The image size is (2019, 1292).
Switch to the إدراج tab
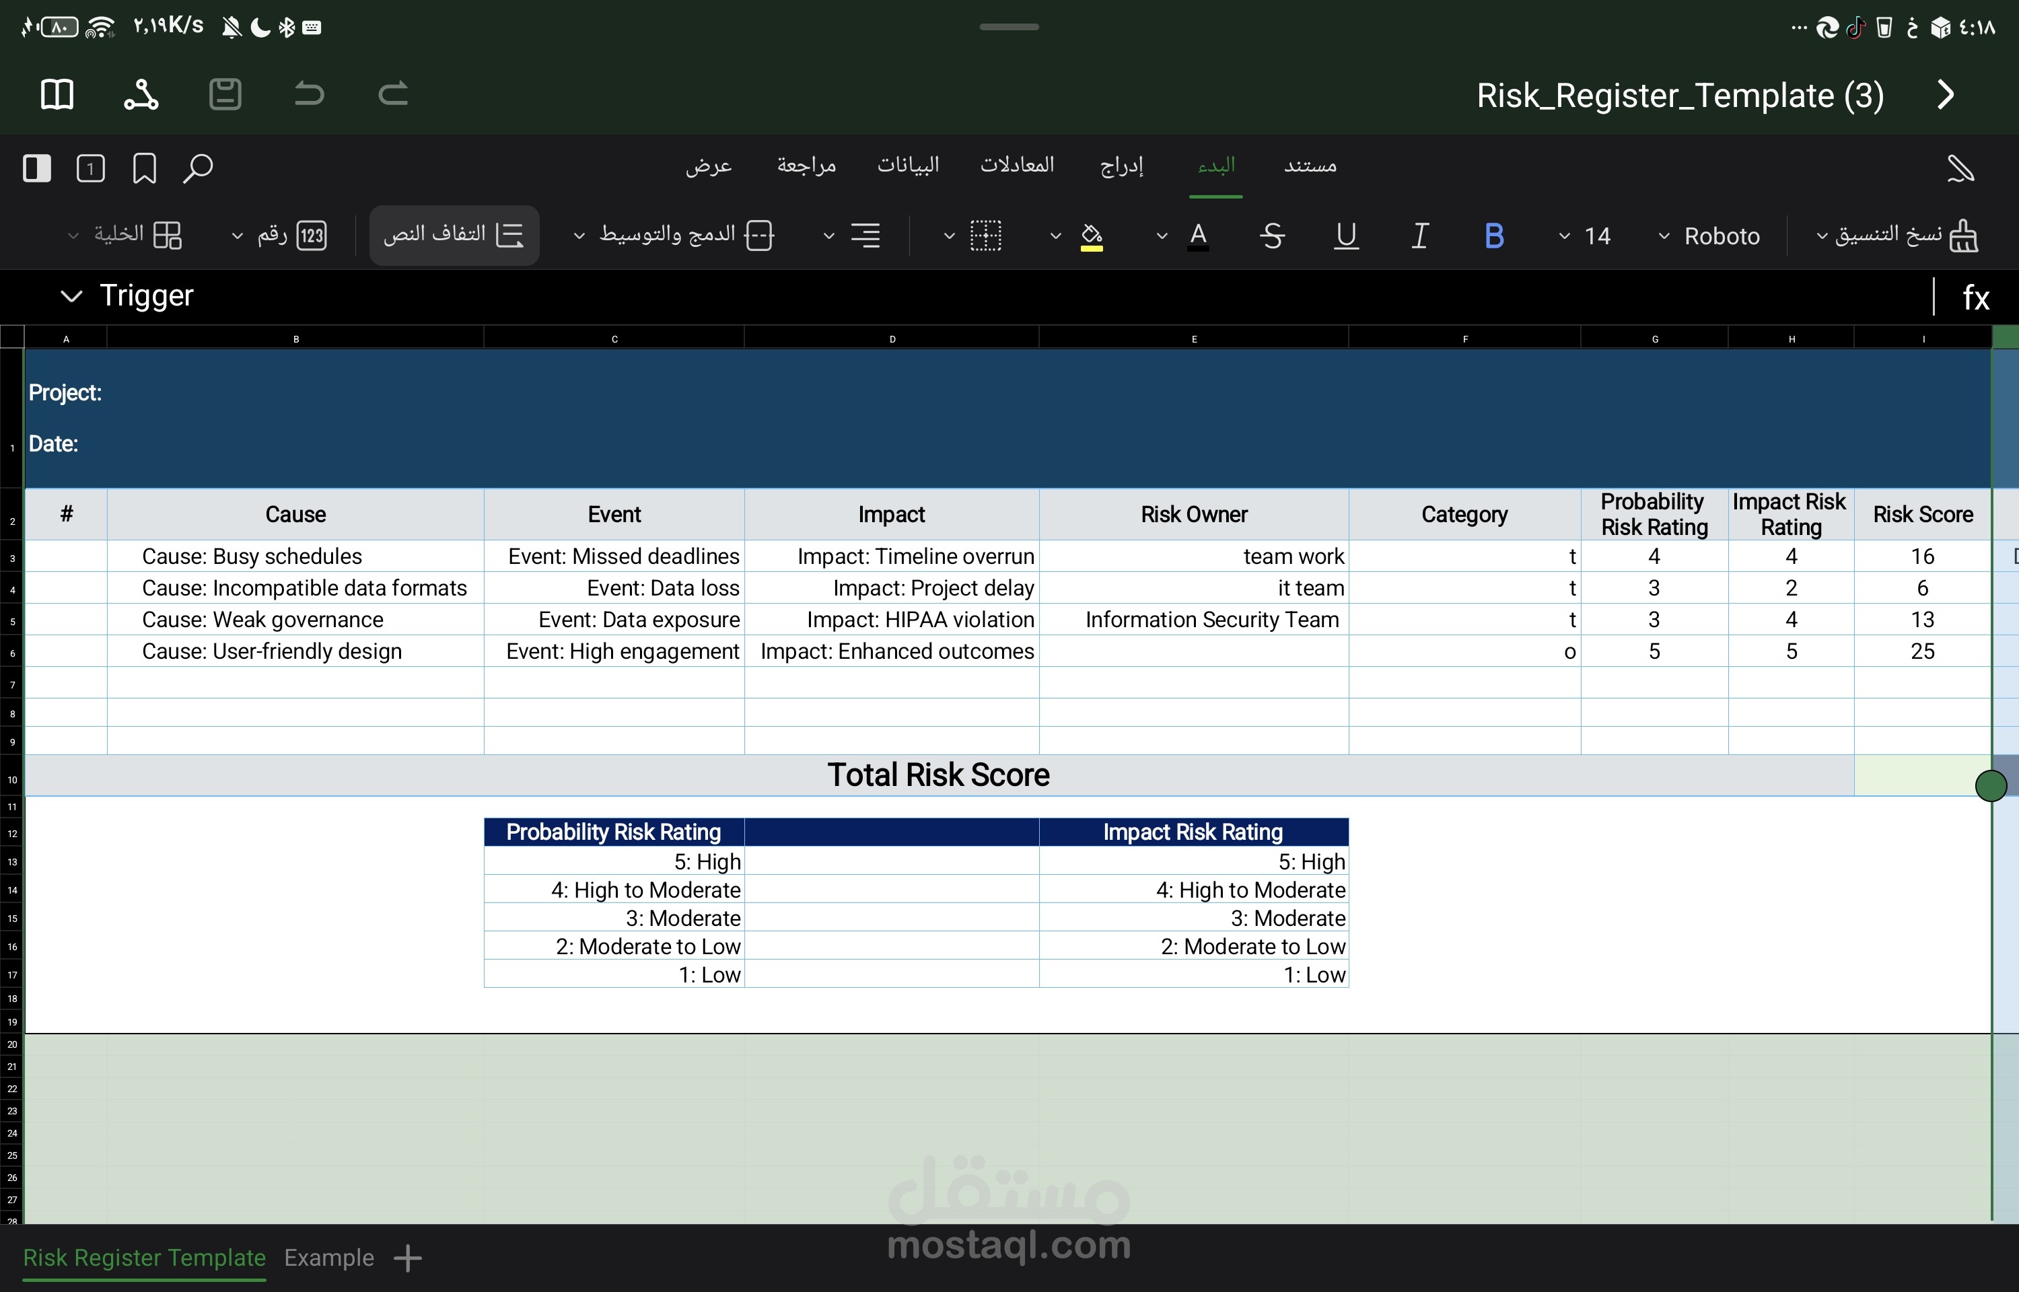pyautogui.click(x=1121, y=166)
